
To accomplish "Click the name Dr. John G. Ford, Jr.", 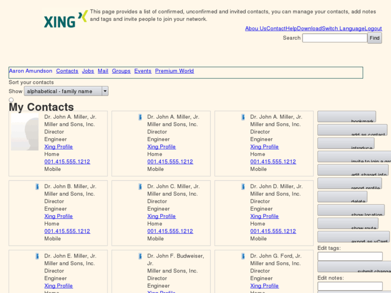I will coord(276,256).
